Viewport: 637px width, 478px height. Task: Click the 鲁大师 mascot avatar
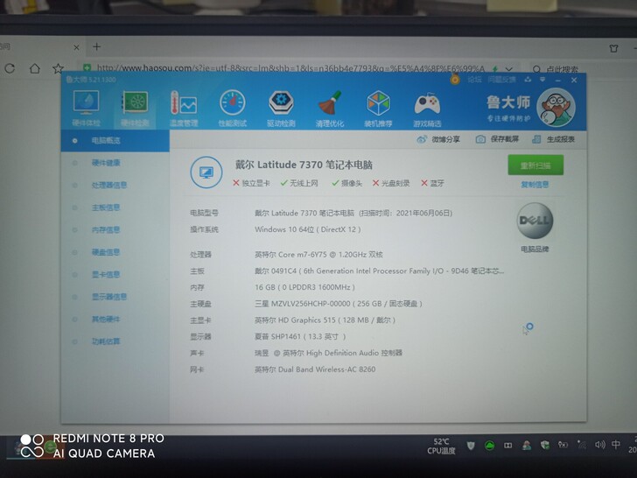pos(556,108)
